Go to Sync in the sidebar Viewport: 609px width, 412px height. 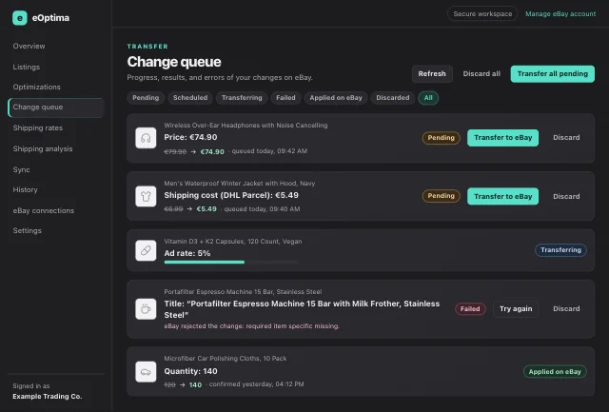[21, 169]
